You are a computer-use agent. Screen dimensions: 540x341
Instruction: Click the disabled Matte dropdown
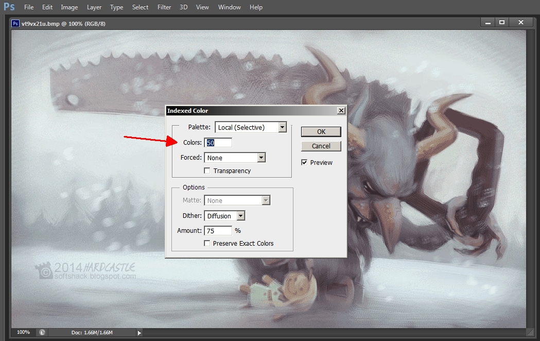[x=237, y=200]
